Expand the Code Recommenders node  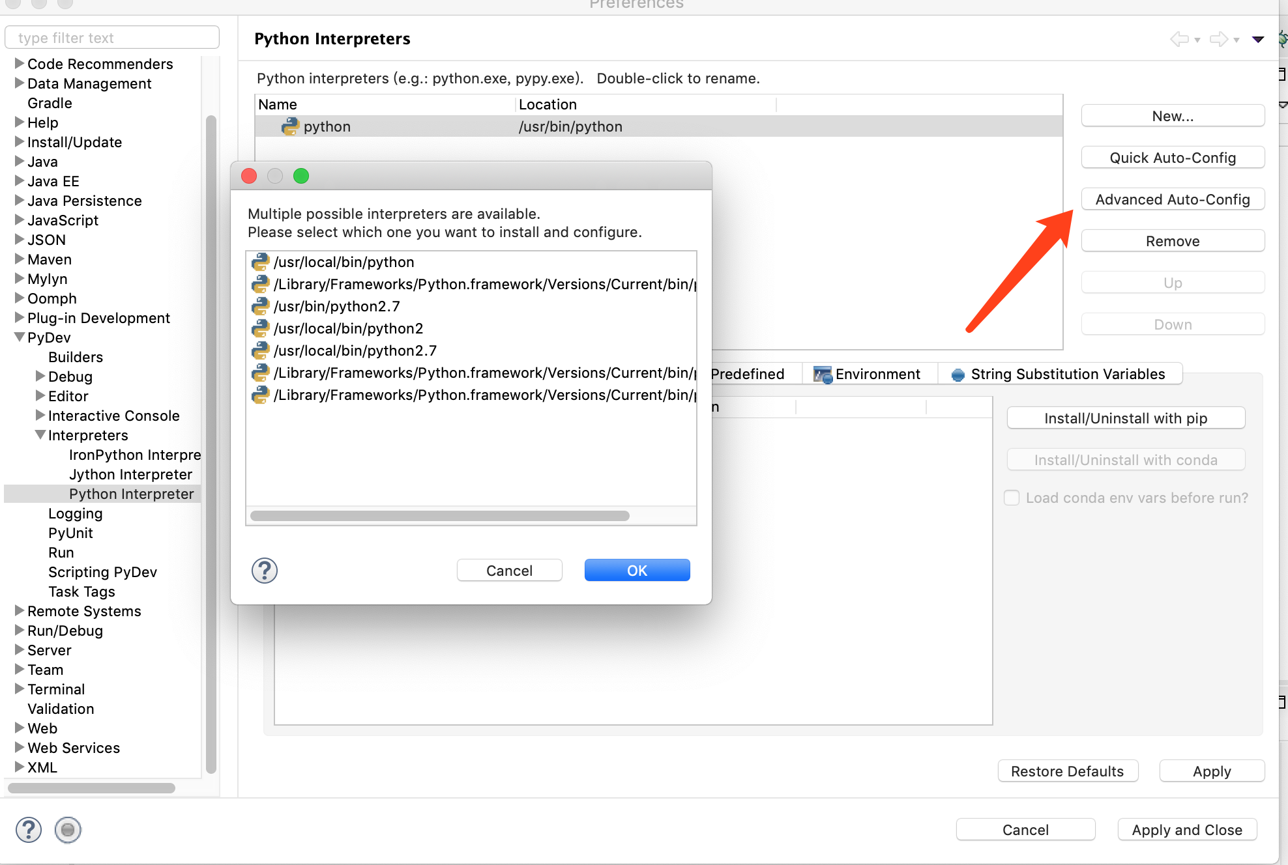click(x=20, y=63)
